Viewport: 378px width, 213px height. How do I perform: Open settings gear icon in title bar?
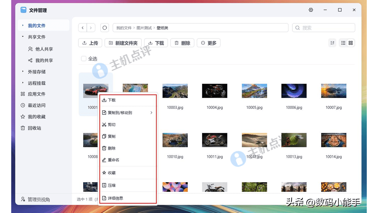point(311,10)
